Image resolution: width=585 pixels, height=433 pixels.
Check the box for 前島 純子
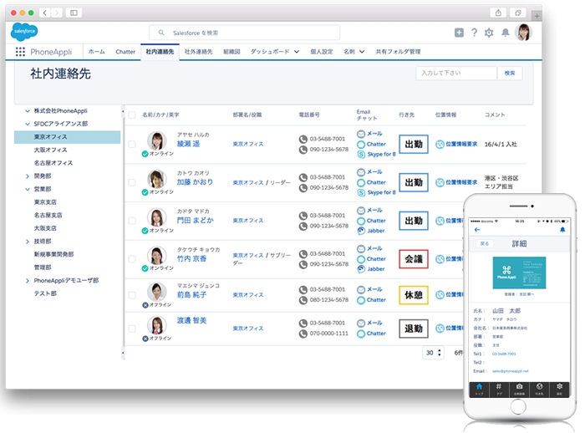pyautogui.click(x=132, y=295)
